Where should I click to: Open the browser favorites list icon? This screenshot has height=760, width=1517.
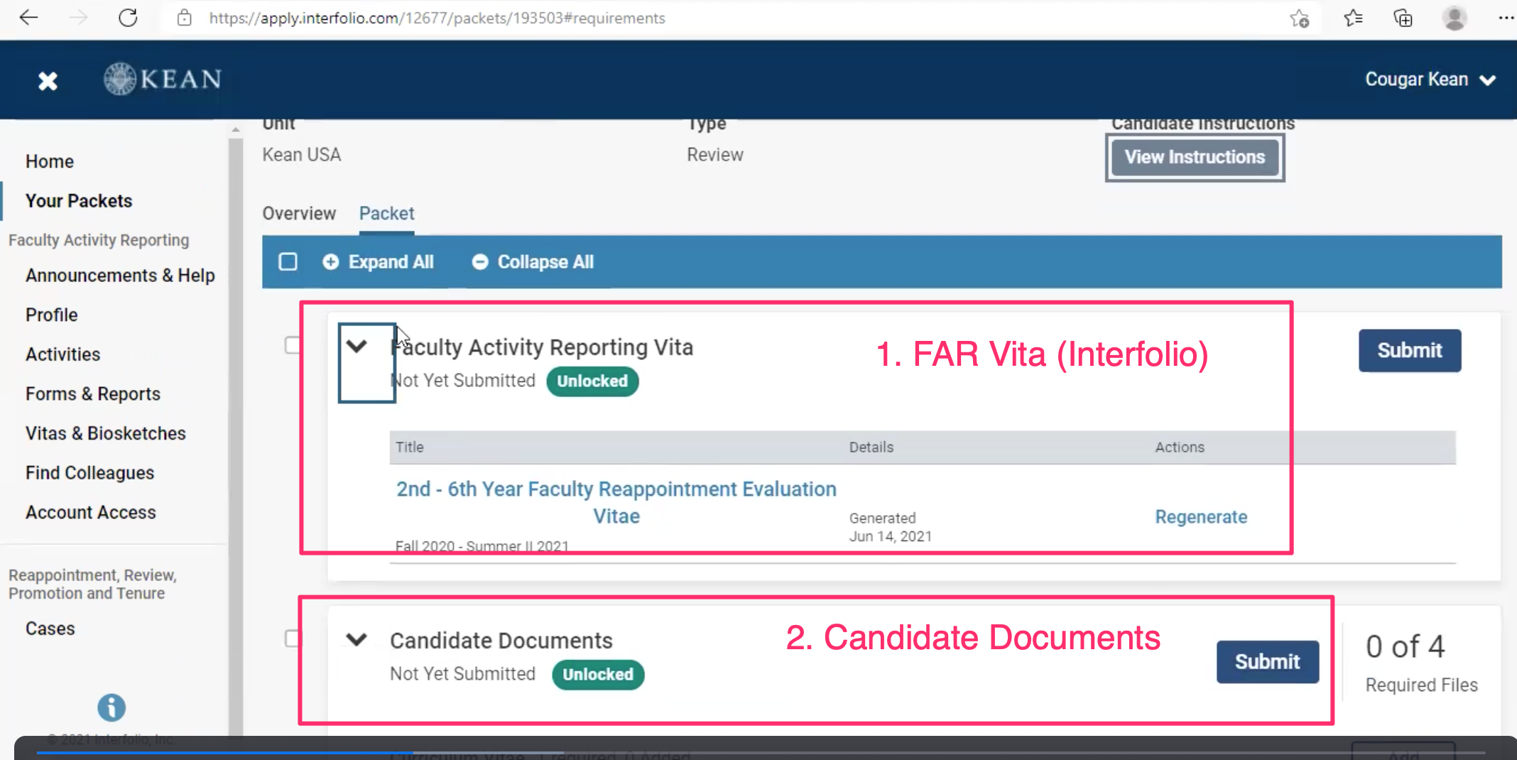[1353, 18]
